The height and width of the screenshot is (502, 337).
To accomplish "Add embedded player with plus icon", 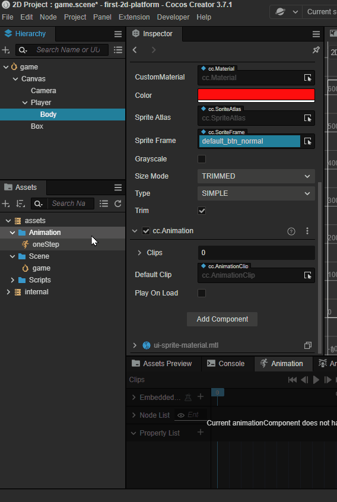I will (x=201, y=397).
